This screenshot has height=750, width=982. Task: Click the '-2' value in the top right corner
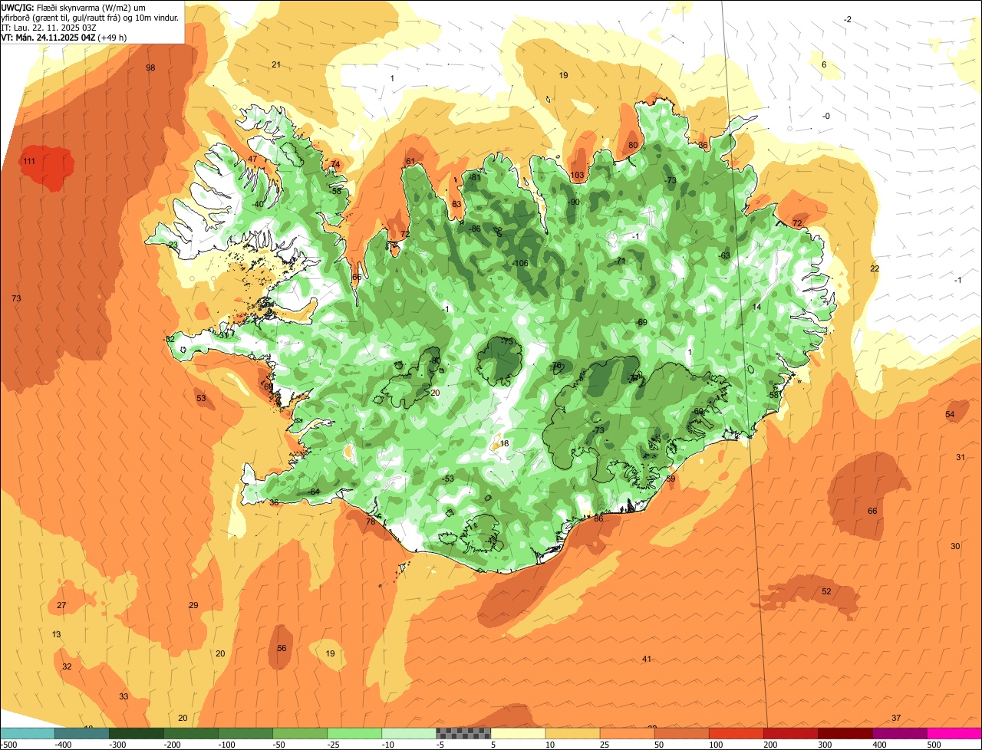848,19
